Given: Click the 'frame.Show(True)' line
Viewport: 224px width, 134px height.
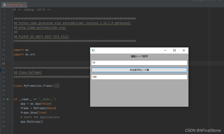Looking at the screenshot, I should coord(33,113).
